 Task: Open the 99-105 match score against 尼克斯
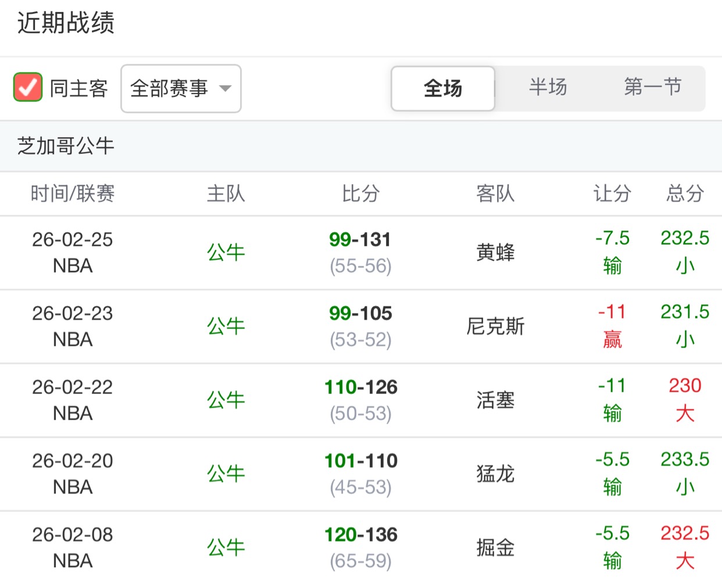(360, 313)
